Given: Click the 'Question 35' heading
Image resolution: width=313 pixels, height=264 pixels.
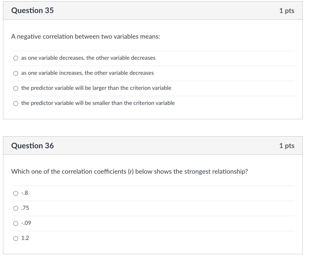Looking at the screenshot, I should (x=32, y=11).
